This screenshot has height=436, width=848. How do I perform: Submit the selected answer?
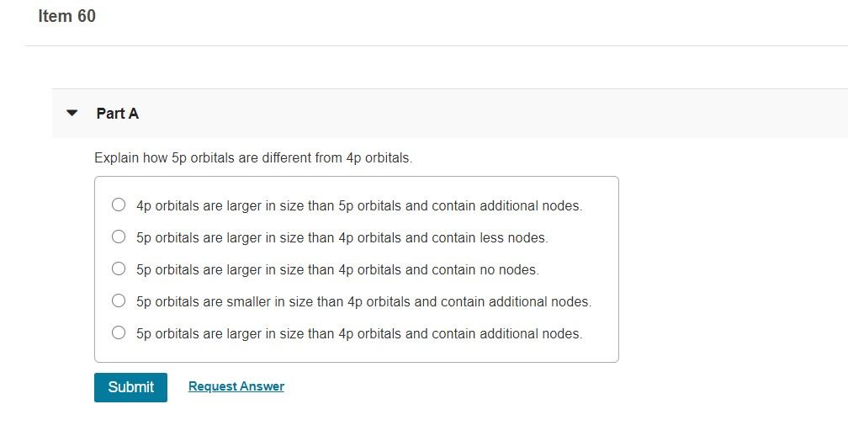[131, 387]
